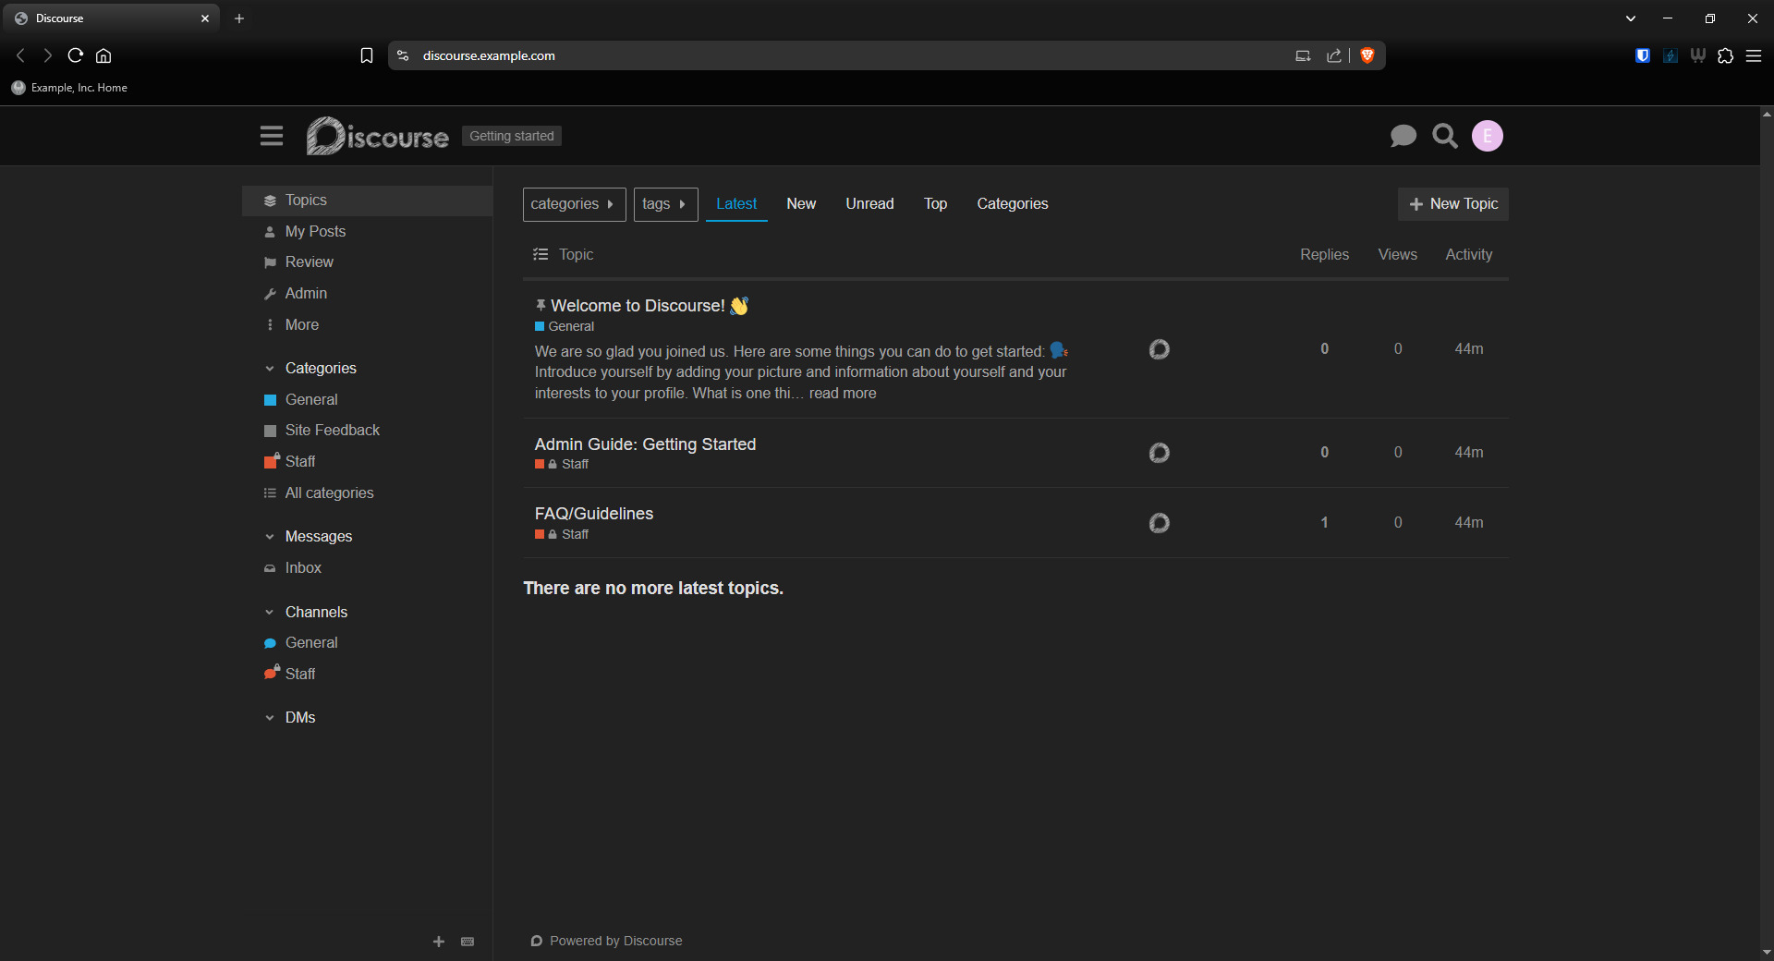The width and height of the screenshot is (1774, 961).
Task: Switch to the Unread tab
Action: (869, 204)
